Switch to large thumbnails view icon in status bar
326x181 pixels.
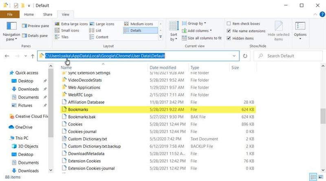(x=321, y=177)
